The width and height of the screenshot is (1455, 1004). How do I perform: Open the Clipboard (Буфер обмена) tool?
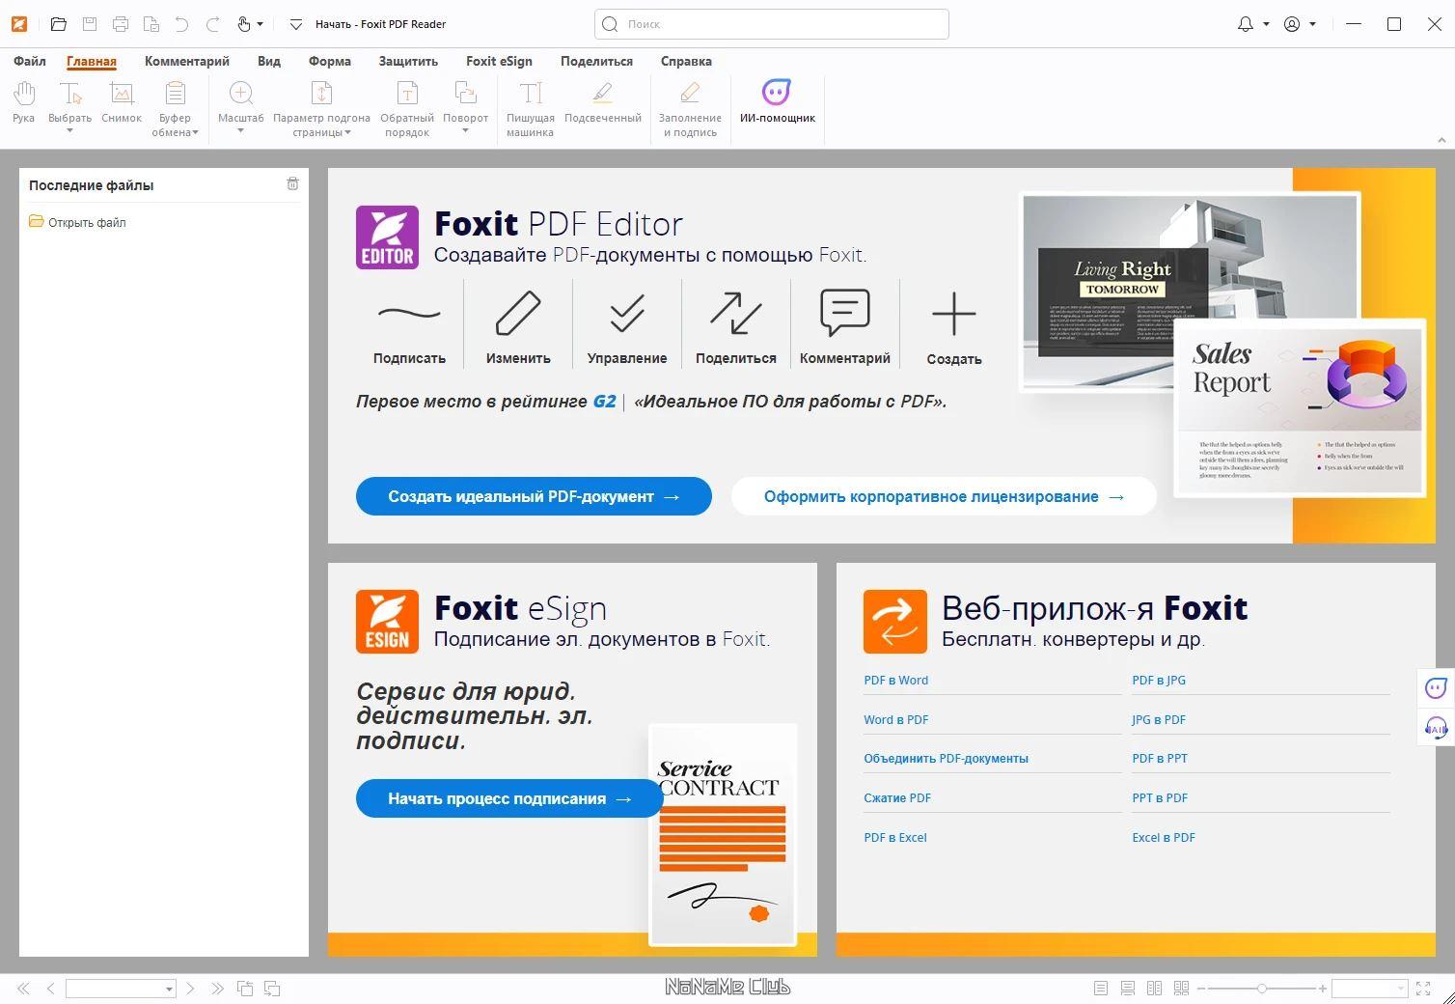[175, 108]
